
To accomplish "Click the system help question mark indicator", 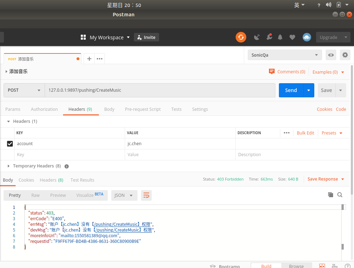I will (x=319, y=5).
